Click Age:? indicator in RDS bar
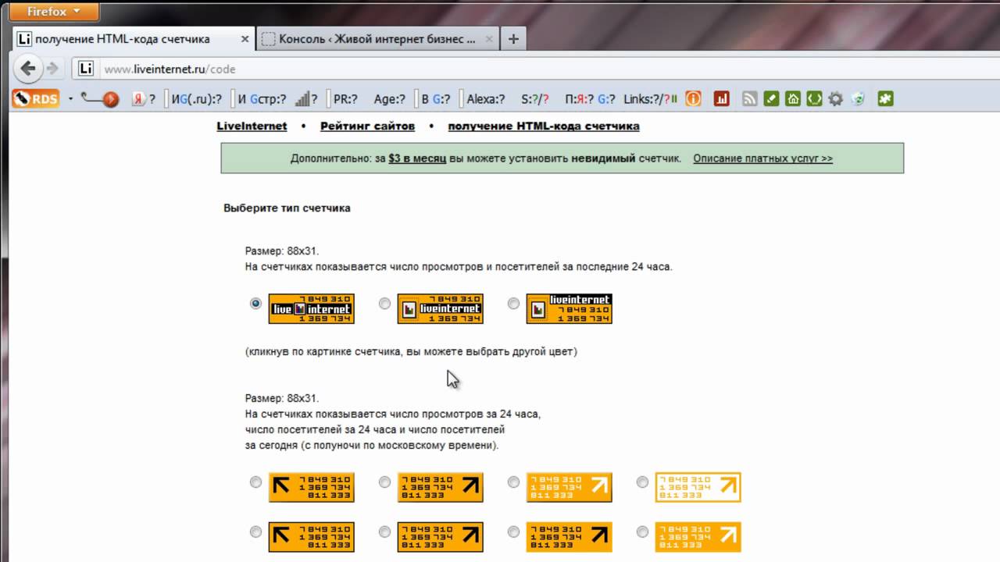The image size is (1000, 562). click(x=390, y=99)
